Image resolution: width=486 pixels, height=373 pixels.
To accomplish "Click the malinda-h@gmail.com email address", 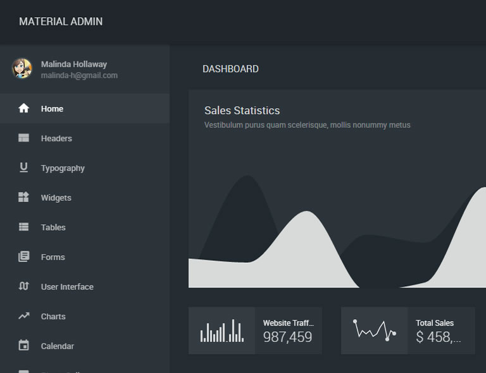I will click(79, 75).
